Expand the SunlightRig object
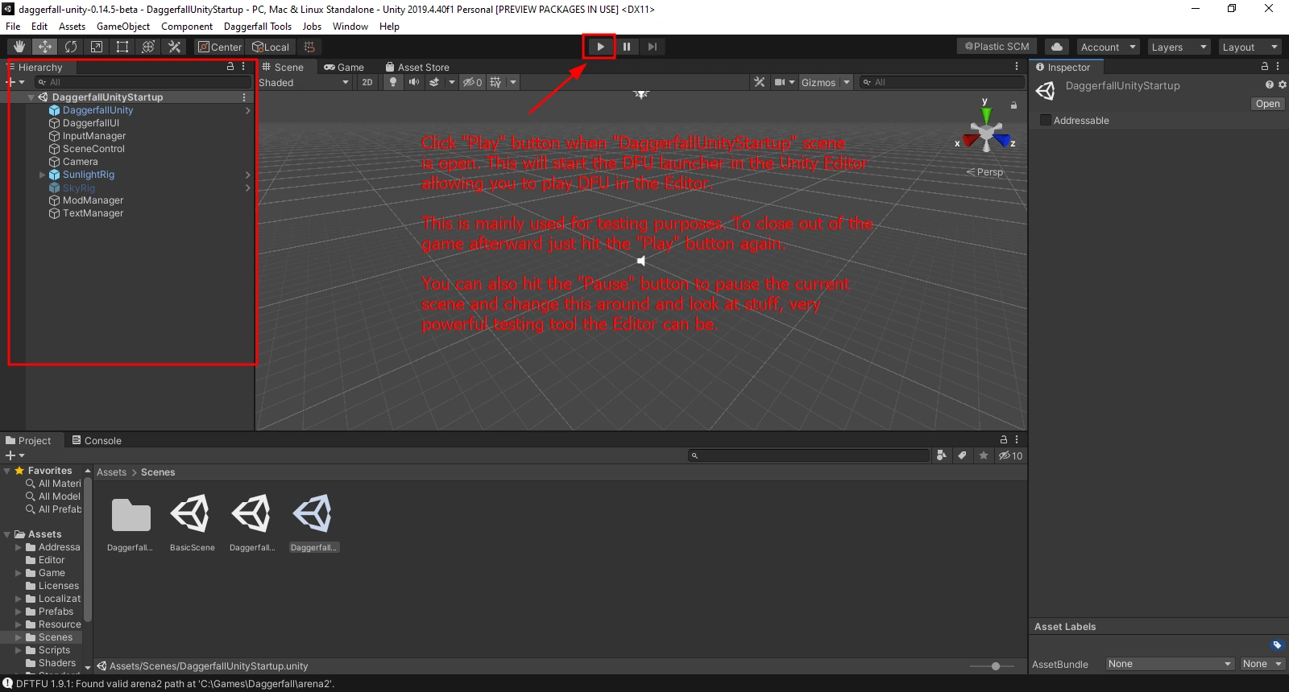The height and width of the screenshot is (692, 1289). click(43, 175)
